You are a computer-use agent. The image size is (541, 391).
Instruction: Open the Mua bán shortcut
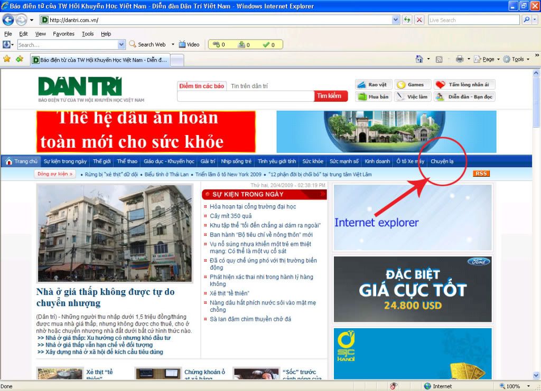point(374,97)
